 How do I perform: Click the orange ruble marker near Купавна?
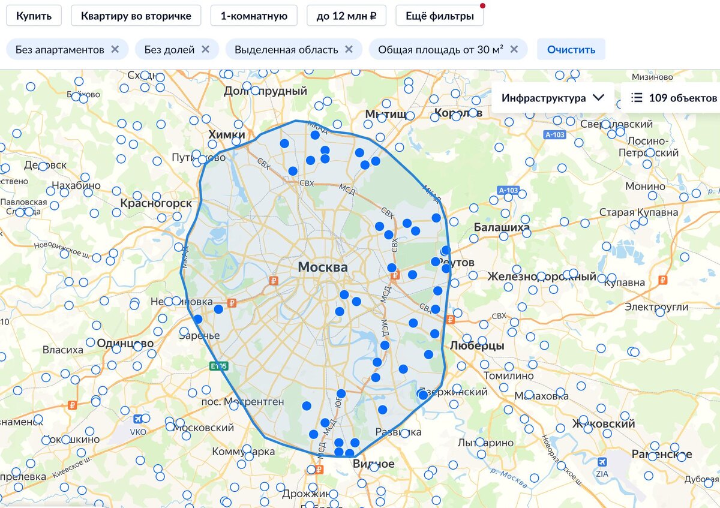[x=663, y=279]
